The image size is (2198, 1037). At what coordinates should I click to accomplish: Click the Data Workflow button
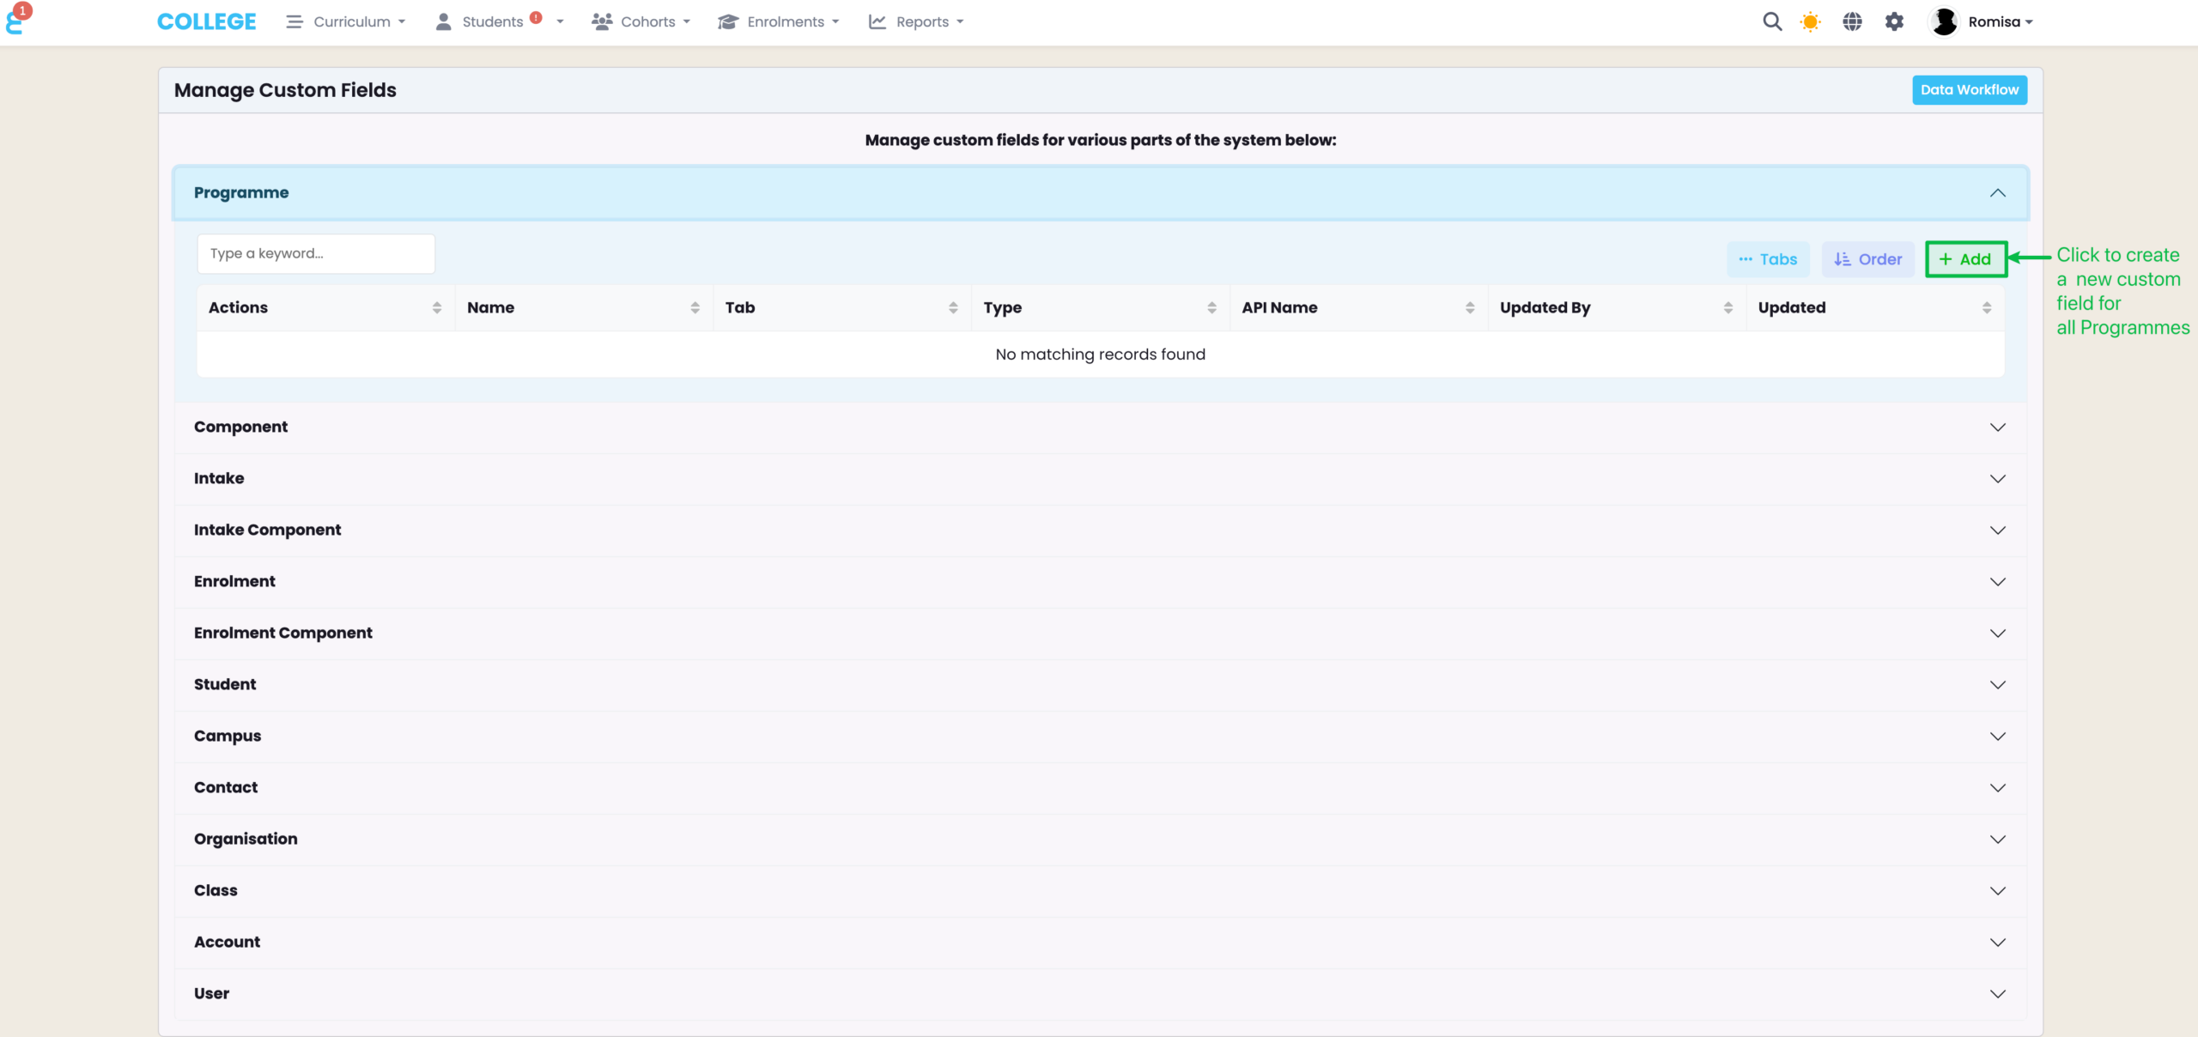point(1969,89)
